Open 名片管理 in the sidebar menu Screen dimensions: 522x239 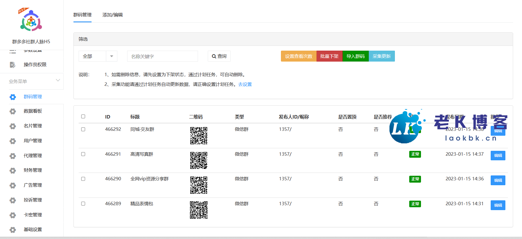33,126
